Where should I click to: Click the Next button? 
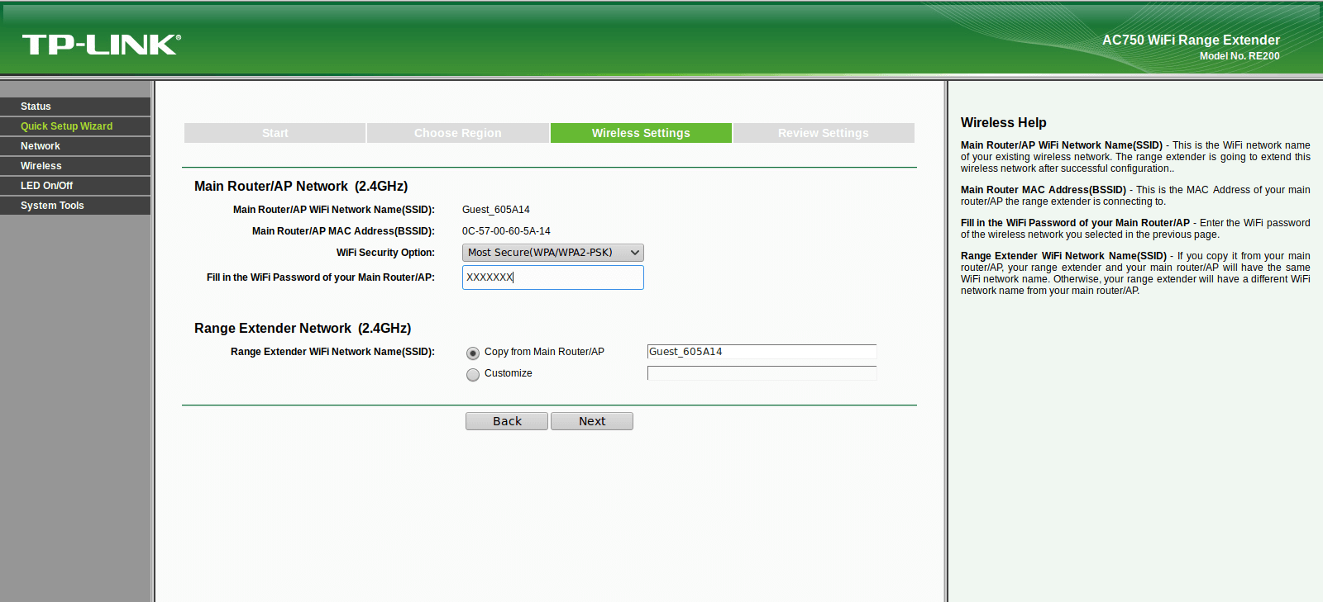coord(592,421)
